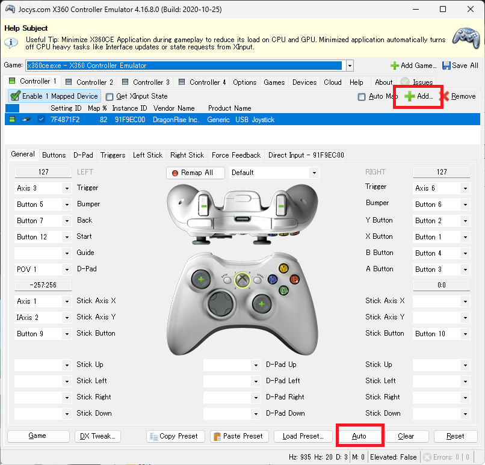Open the Default preset dropdown

pyautogui.click(x=314, y=173)
